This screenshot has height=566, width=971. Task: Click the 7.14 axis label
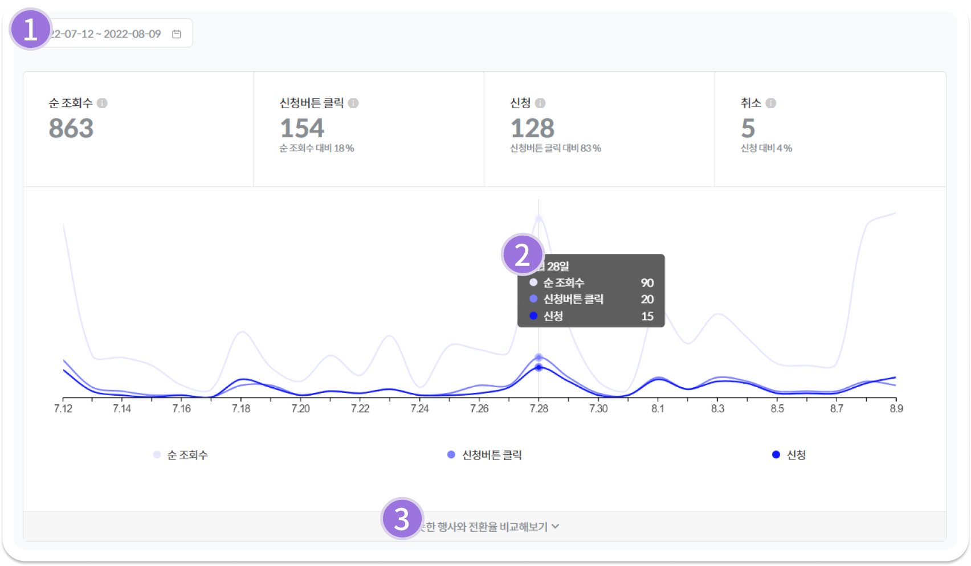pos(122,408)
